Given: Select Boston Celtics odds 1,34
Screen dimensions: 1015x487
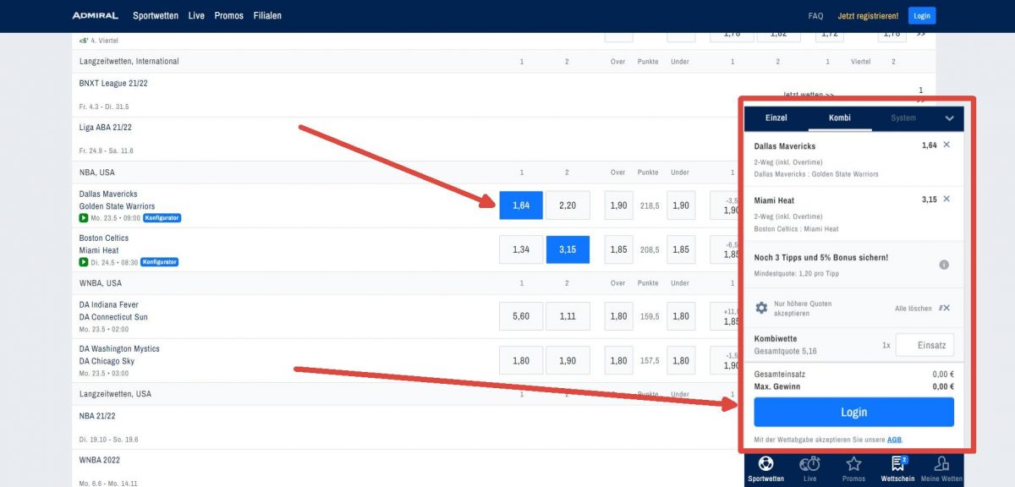Looking at the screenshot, I should 521,249.
